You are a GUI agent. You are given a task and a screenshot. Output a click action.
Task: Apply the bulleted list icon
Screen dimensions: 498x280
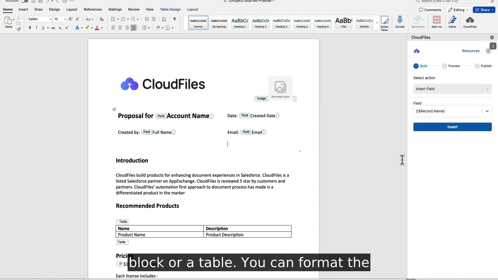[x=113, y=19]
